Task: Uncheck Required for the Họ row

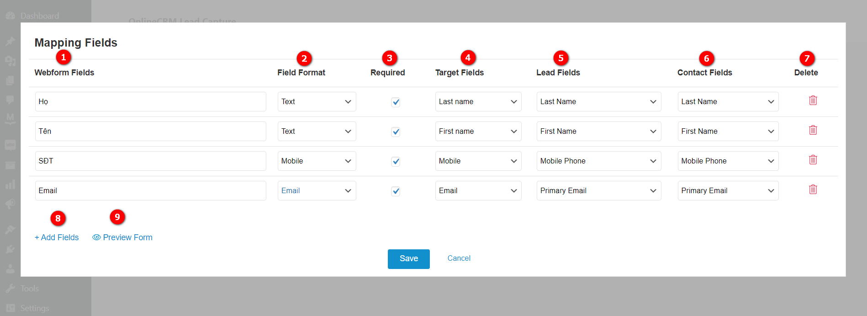Action: coord(396,102)
